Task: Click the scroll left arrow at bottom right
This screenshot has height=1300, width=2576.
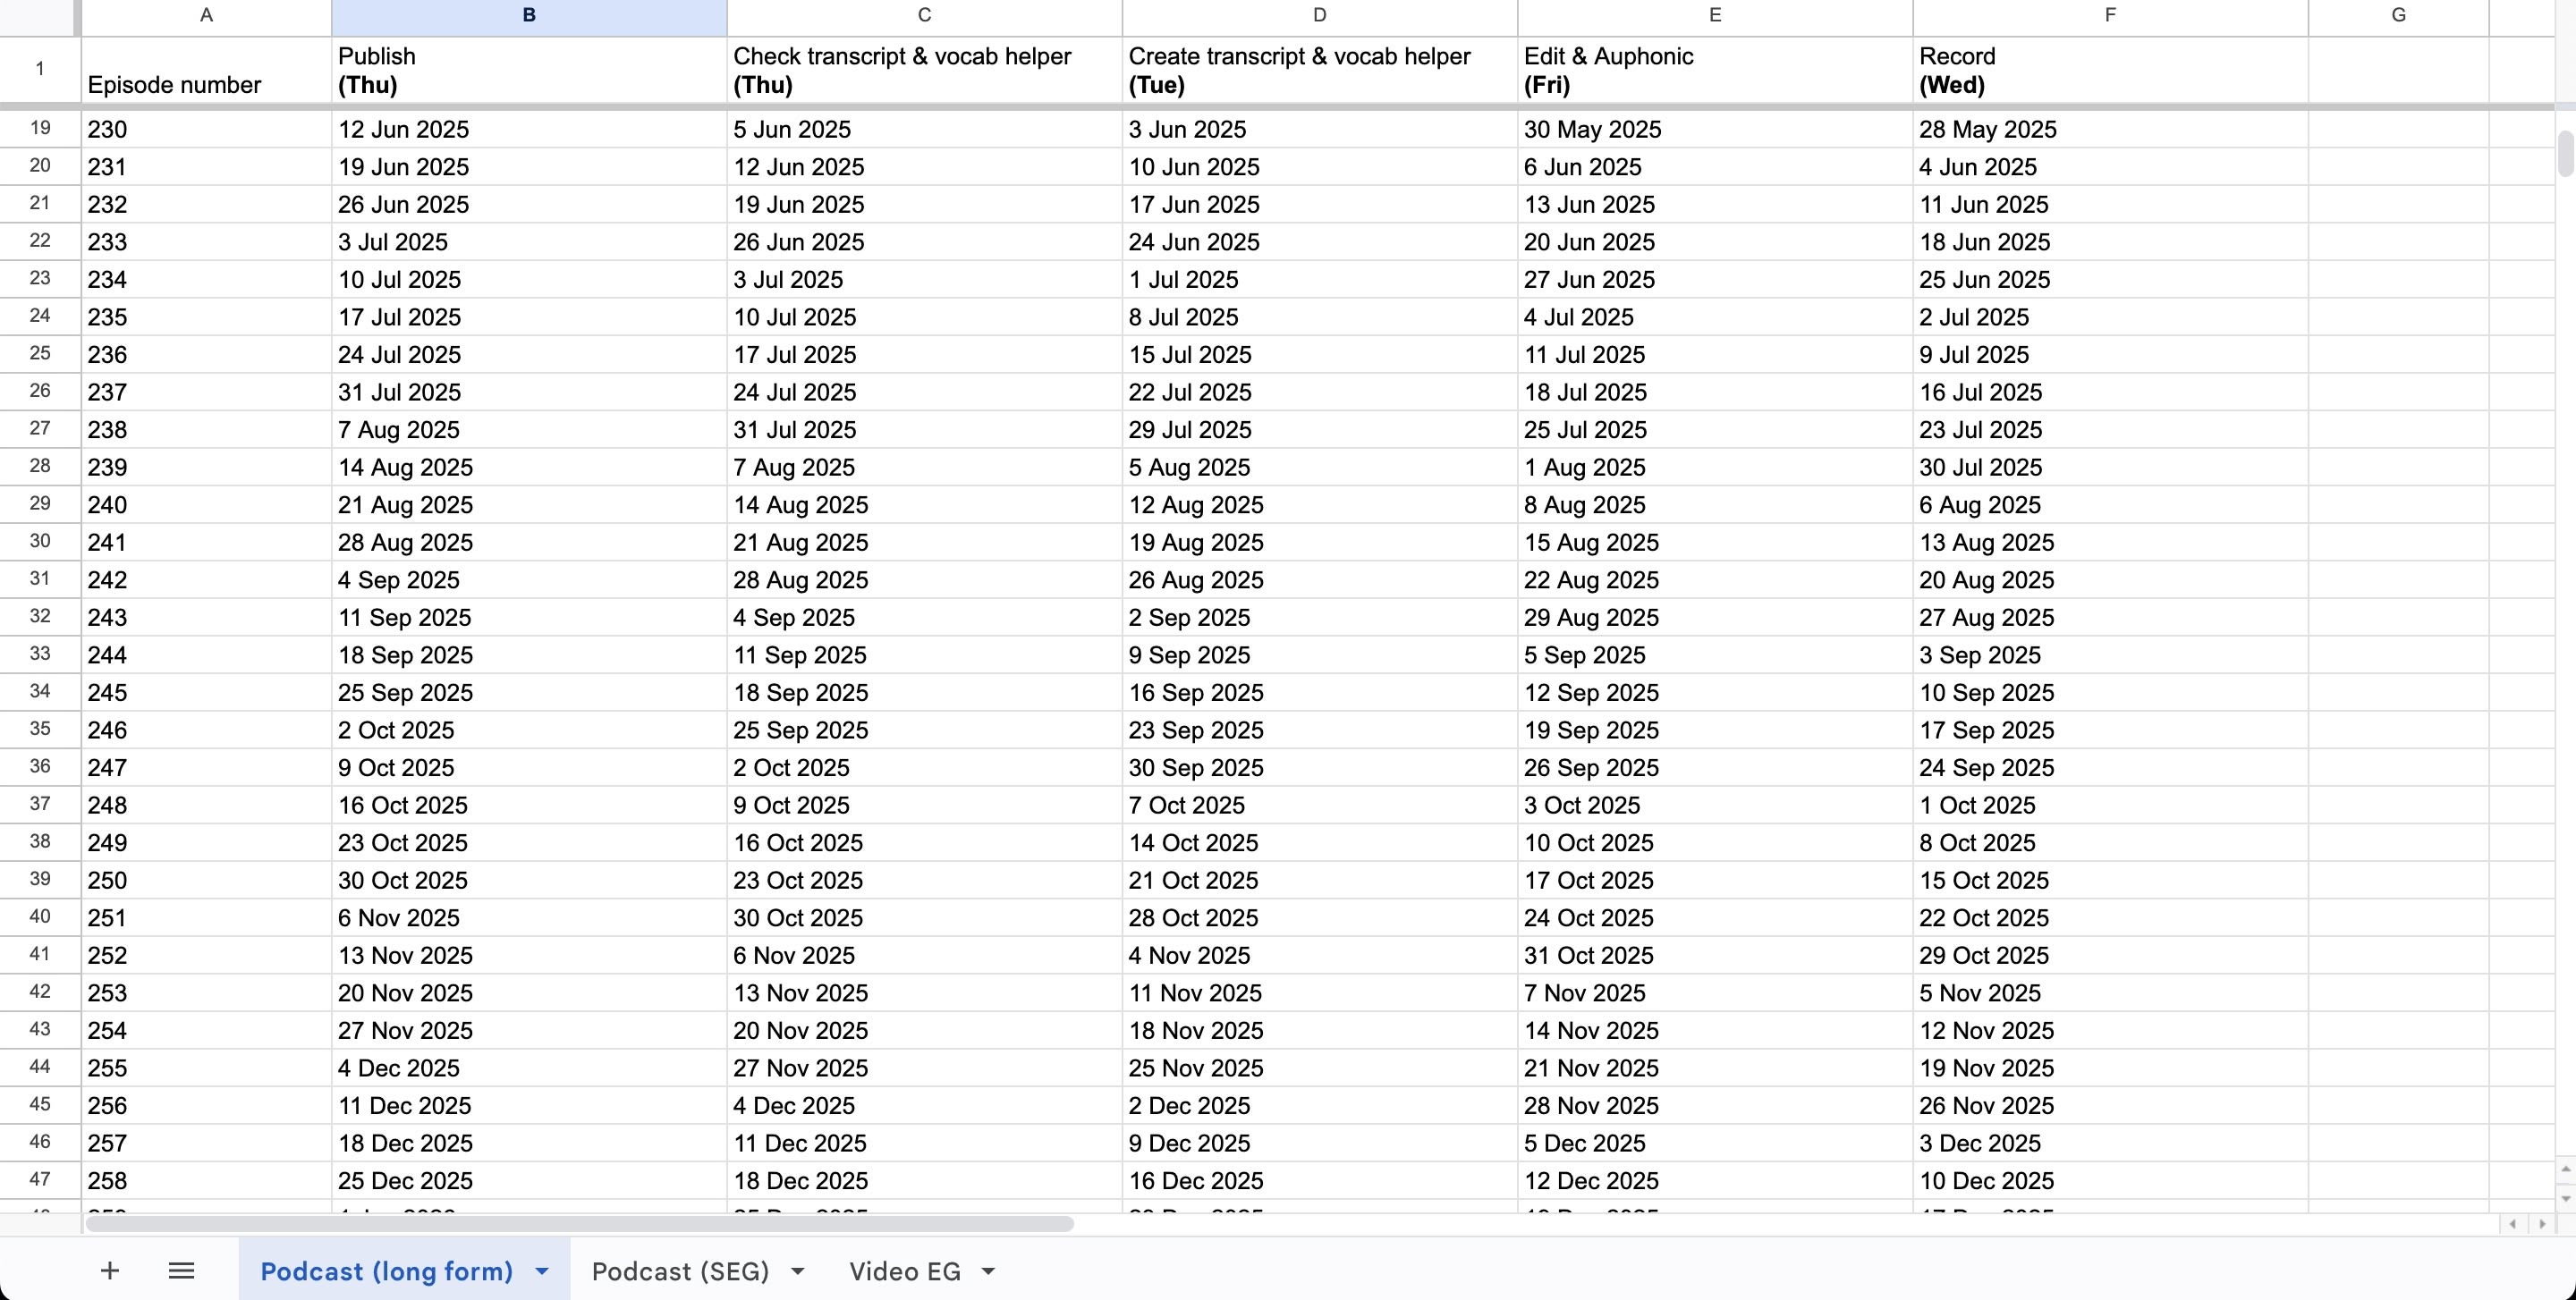Action: pos(2512,1224)
